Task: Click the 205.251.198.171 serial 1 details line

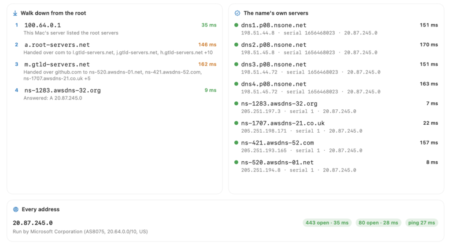Action: (x=302, y=131)
